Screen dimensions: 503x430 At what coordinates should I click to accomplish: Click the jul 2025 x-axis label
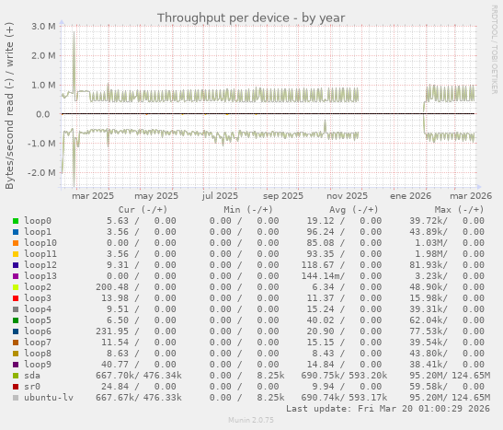220,196
